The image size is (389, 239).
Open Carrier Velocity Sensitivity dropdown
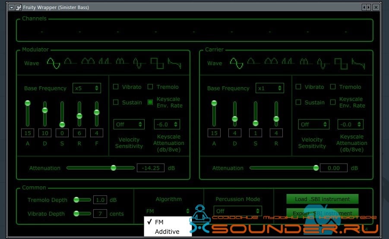(x=314, y=124)
